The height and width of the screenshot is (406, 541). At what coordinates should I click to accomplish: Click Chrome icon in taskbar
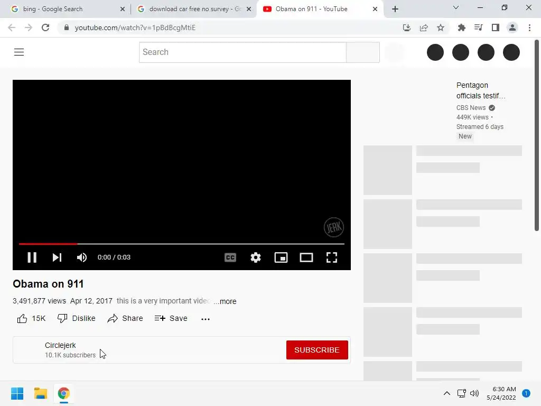tap(64, 393)
